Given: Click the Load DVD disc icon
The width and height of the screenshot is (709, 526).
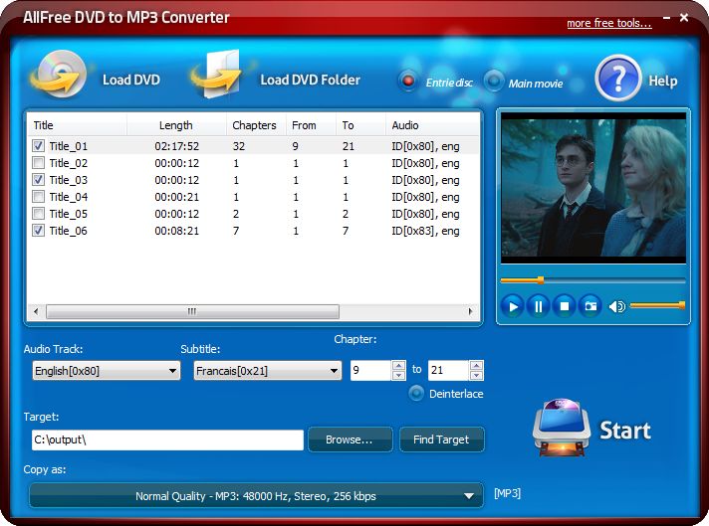Looking at the screenshot, I should (59, 74).
